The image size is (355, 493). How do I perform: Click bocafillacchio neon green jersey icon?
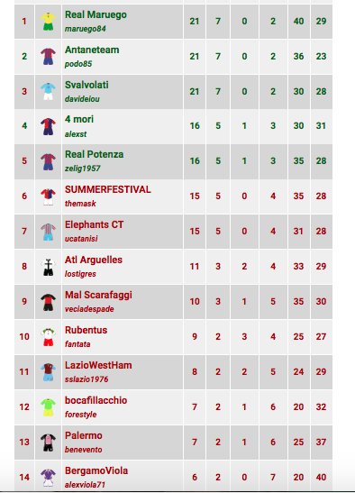point(48,407)
